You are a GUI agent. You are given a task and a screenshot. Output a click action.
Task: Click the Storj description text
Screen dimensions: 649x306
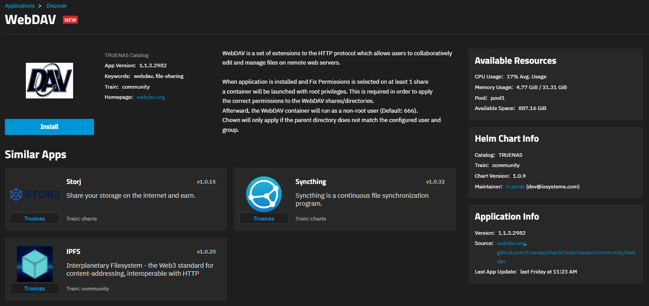pos(131,196)
